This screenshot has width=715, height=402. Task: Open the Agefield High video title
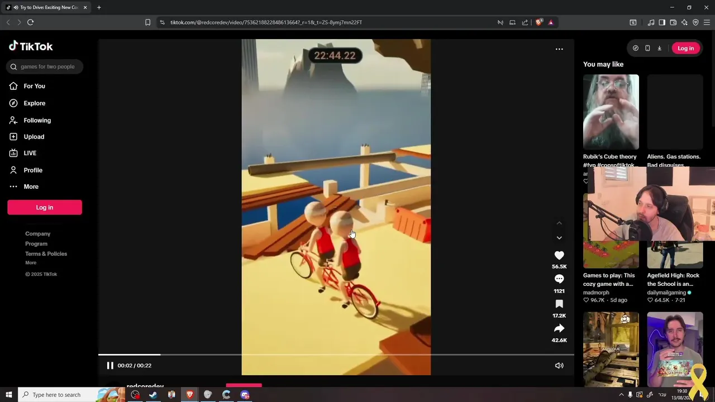(x=673, y=280)
